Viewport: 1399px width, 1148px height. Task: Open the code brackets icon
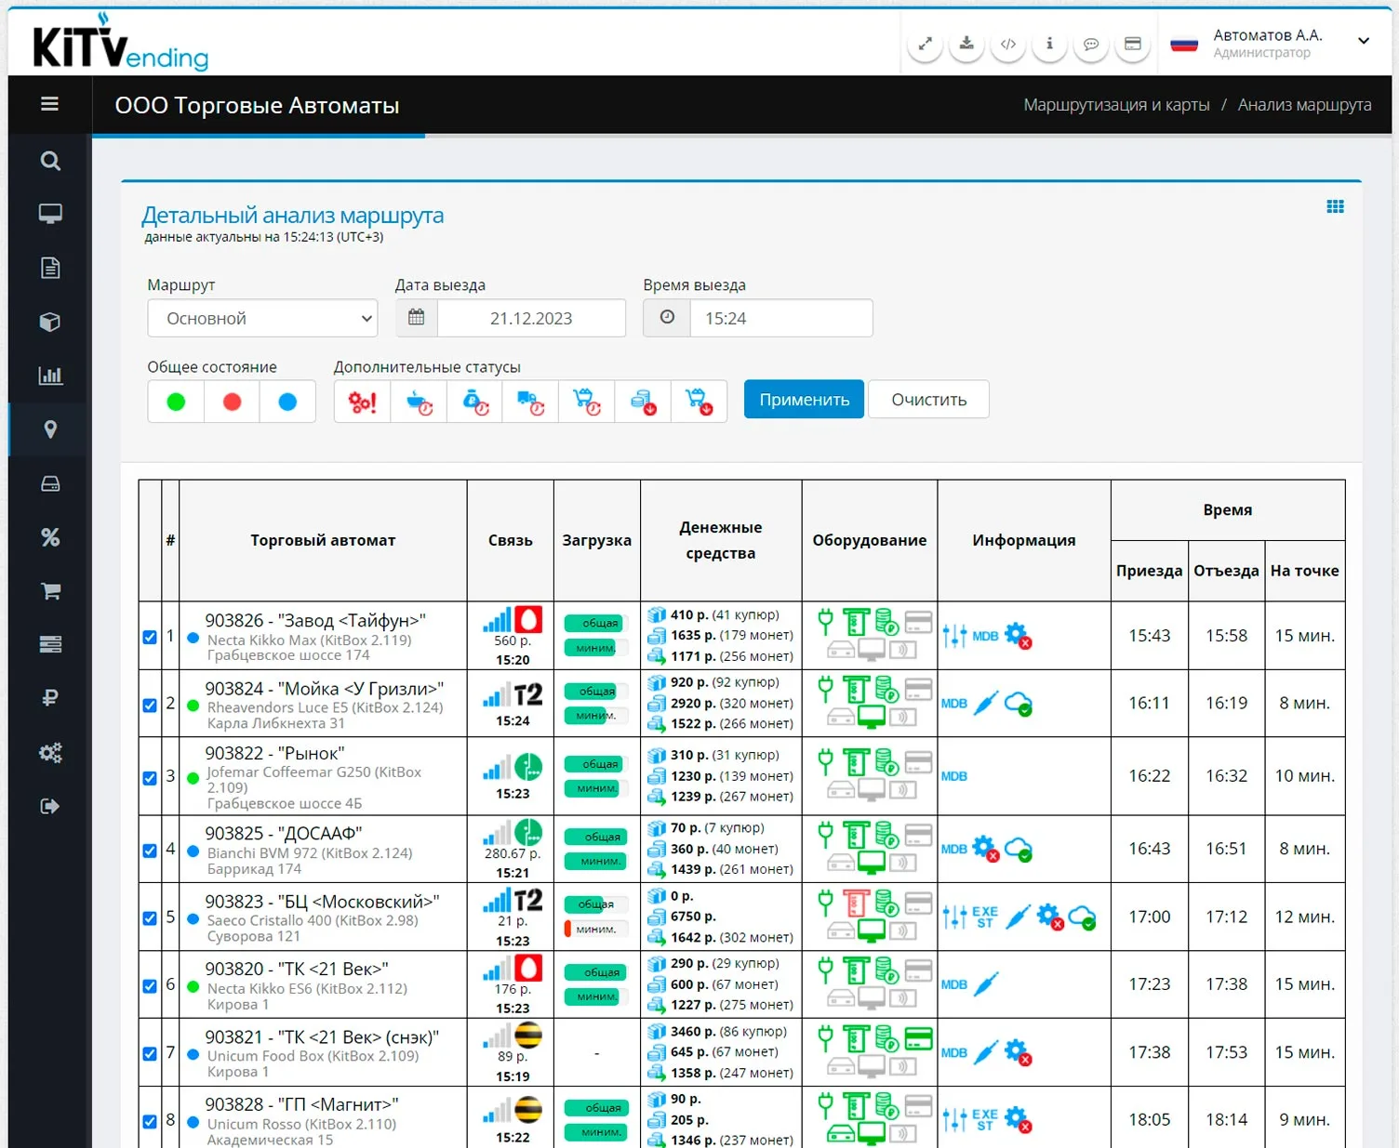pos(1007,44)
